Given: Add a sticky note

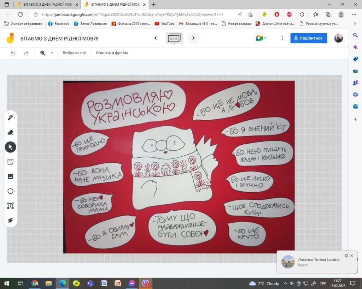Looking at the screenshot, I should coord(10,162).
